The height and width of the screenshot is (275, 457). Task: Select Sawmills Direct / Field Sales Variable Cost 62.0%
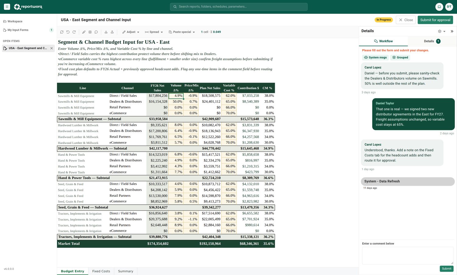pyautogui.click(x=229, y=96)
